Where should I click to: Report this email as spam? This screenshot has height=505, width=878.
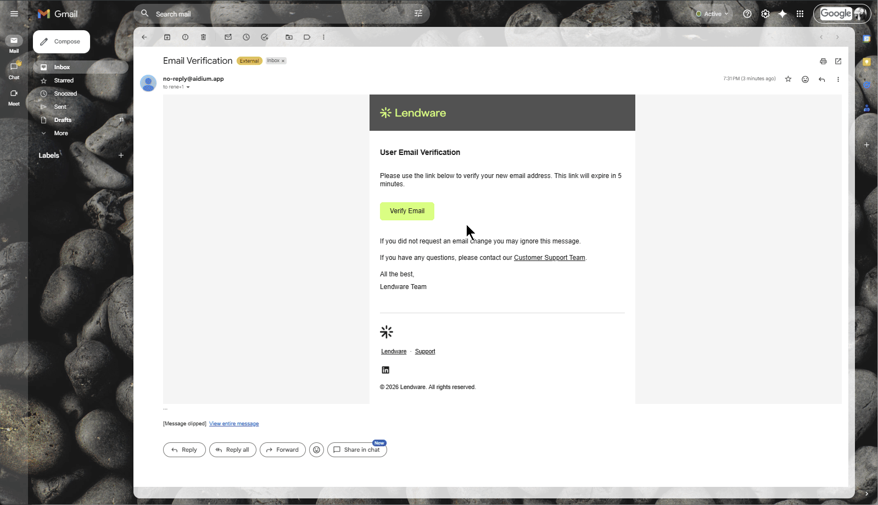point(185,37)
